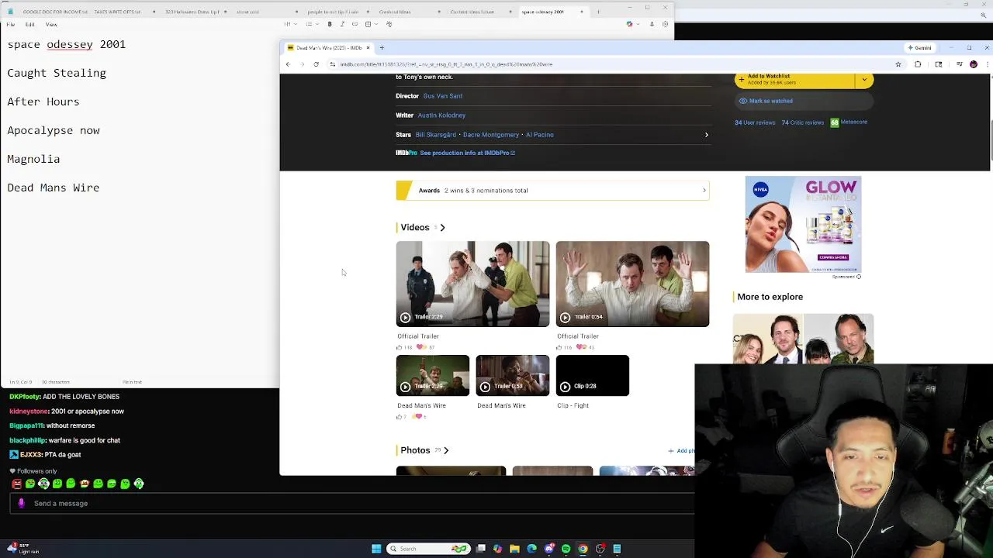
Task: Open writer Austin Kolodney's page
Action: click(441, 115)
